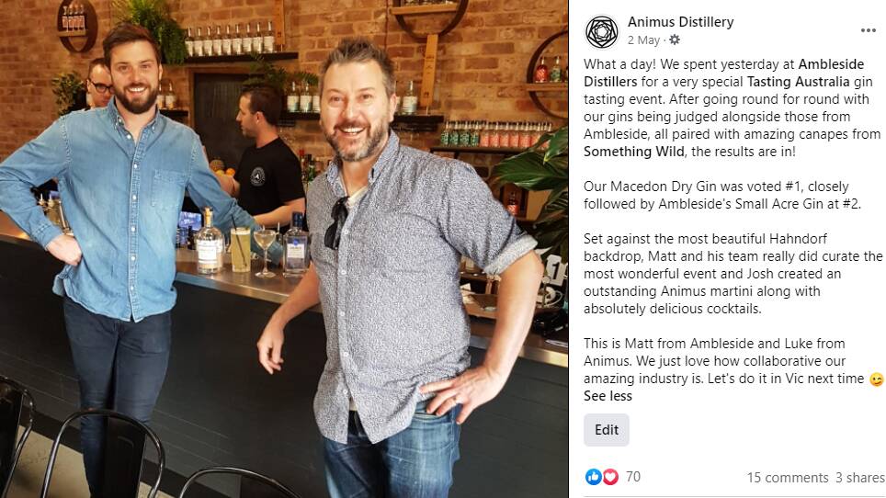886x498 pixels.
Task: Show the 15 comments
Action: pyautogui.click(x=787, y=478)
